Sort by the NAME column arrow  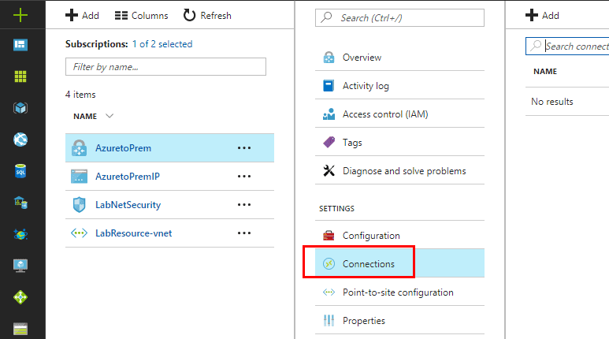tap(110, 116)
